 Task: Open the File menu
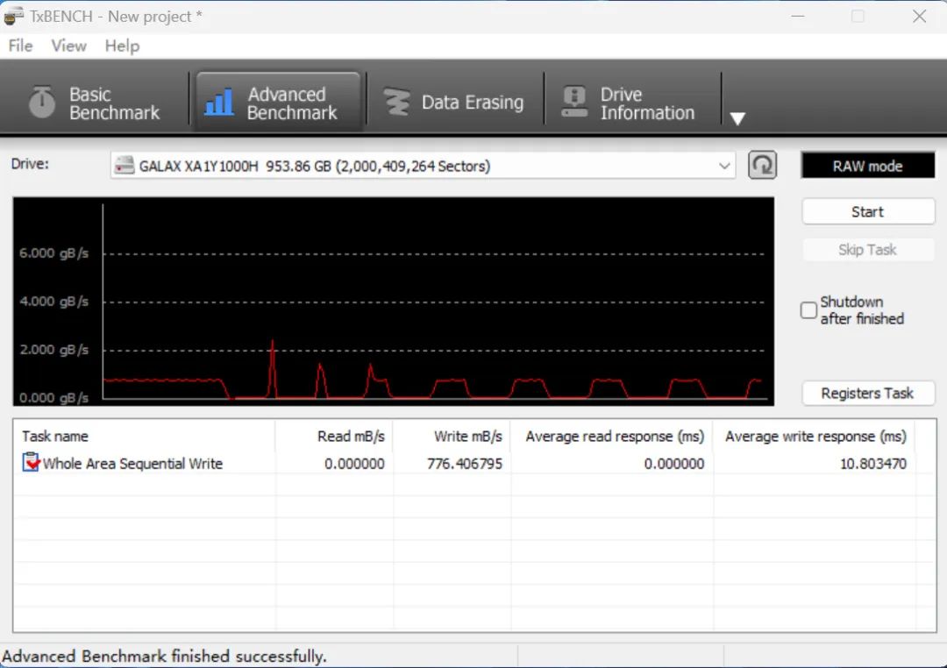coord(19,46)
